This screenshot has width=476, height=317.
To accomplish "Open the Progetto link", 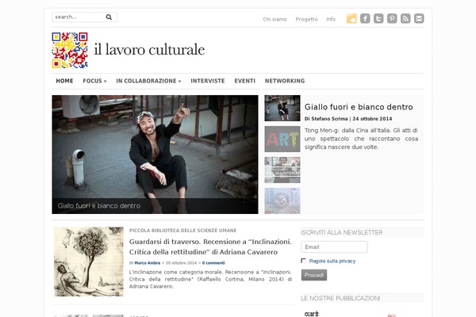I will pos(306,19).
